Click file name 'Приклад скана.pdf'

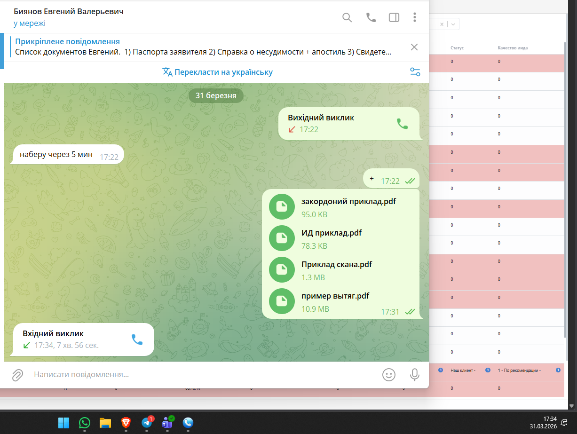tap(337, 264)
